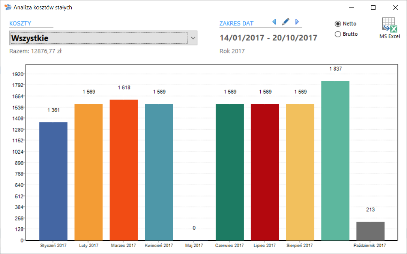Click the ZAKRES DAT header link

tap(236, 23)
